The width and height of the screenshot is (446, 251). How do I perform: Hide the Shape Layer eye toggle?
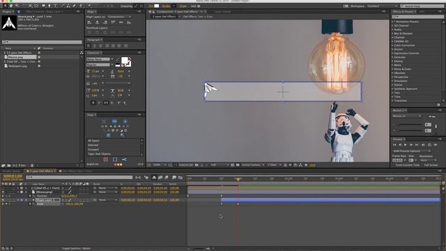tap(3, 200)
